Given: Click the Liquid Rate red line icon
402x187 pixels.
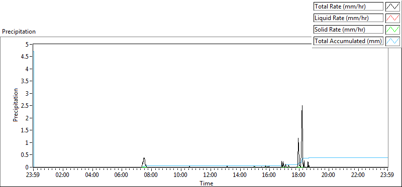Looking at the screenshot, I should coord(393,18).
